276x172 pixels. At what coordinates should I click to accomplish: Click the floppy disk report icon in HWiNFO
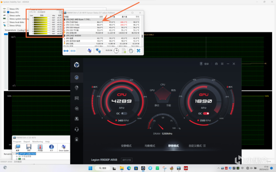(29, 147)
